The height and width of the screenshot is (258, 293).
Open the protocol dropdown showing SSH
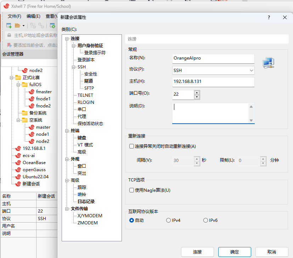click(x=252, y=70)
